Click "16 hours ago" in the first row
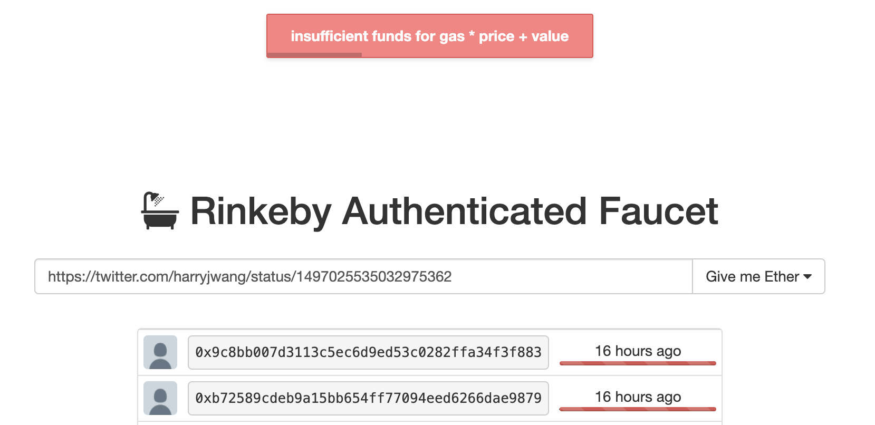The height and width of the screenshot is (425, 875). pyautogui.click(x=638, y=351)
